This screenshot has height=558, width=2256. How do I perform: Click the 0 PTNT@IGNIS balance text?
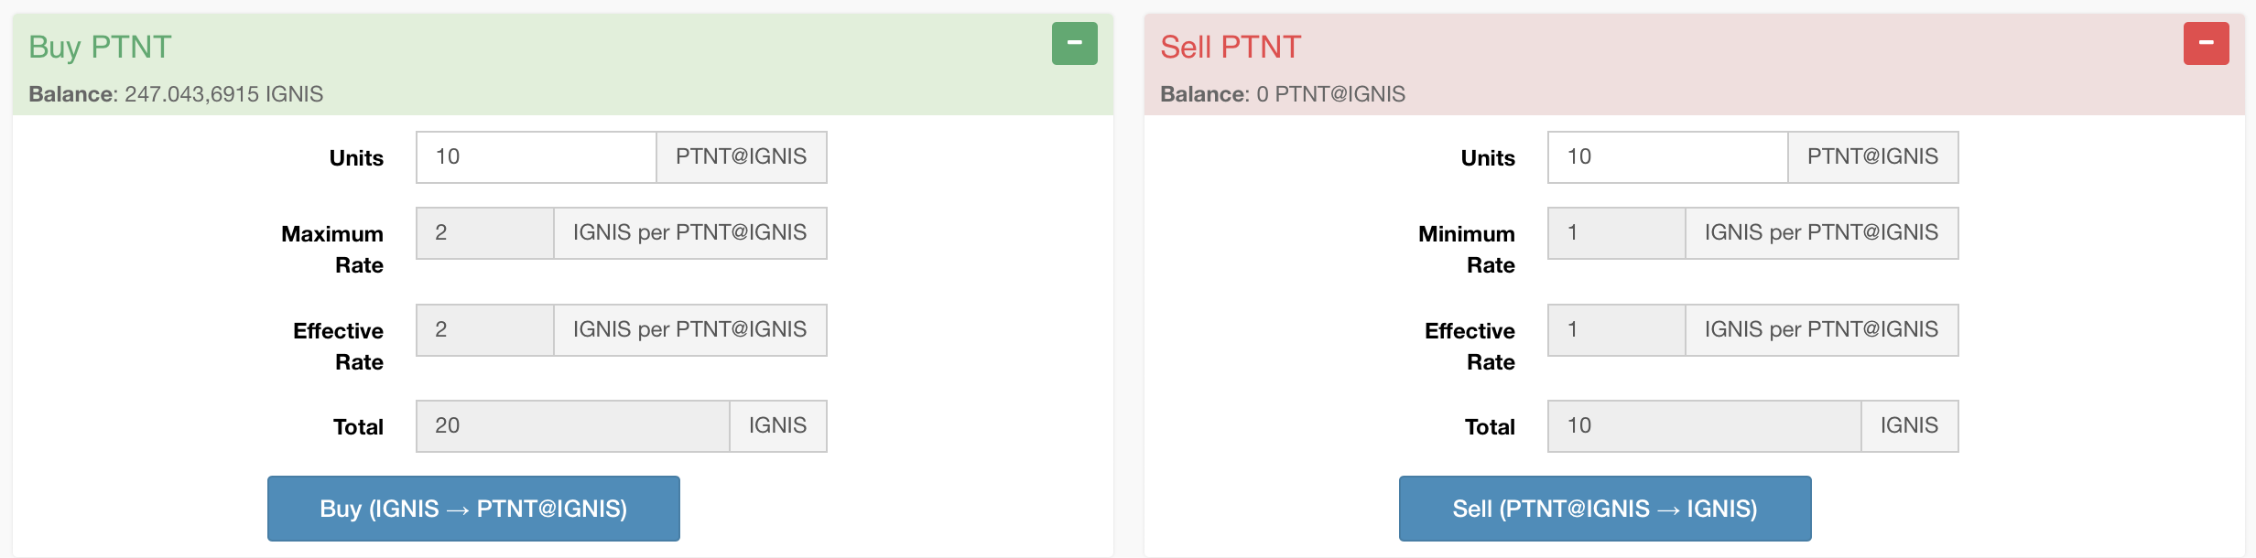pyautogui.click(x=1330, y=94)
